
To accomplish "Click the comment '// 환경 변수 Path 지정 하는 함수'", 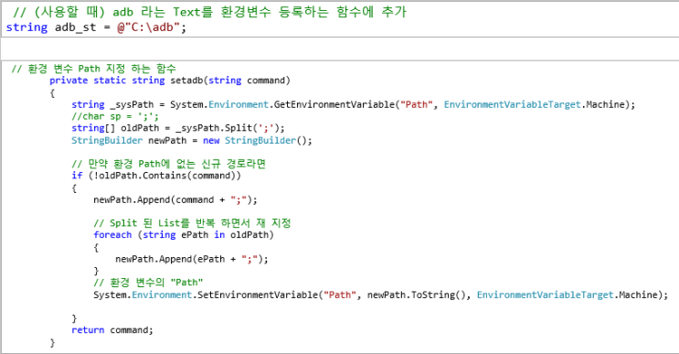I will click(93, 69).
